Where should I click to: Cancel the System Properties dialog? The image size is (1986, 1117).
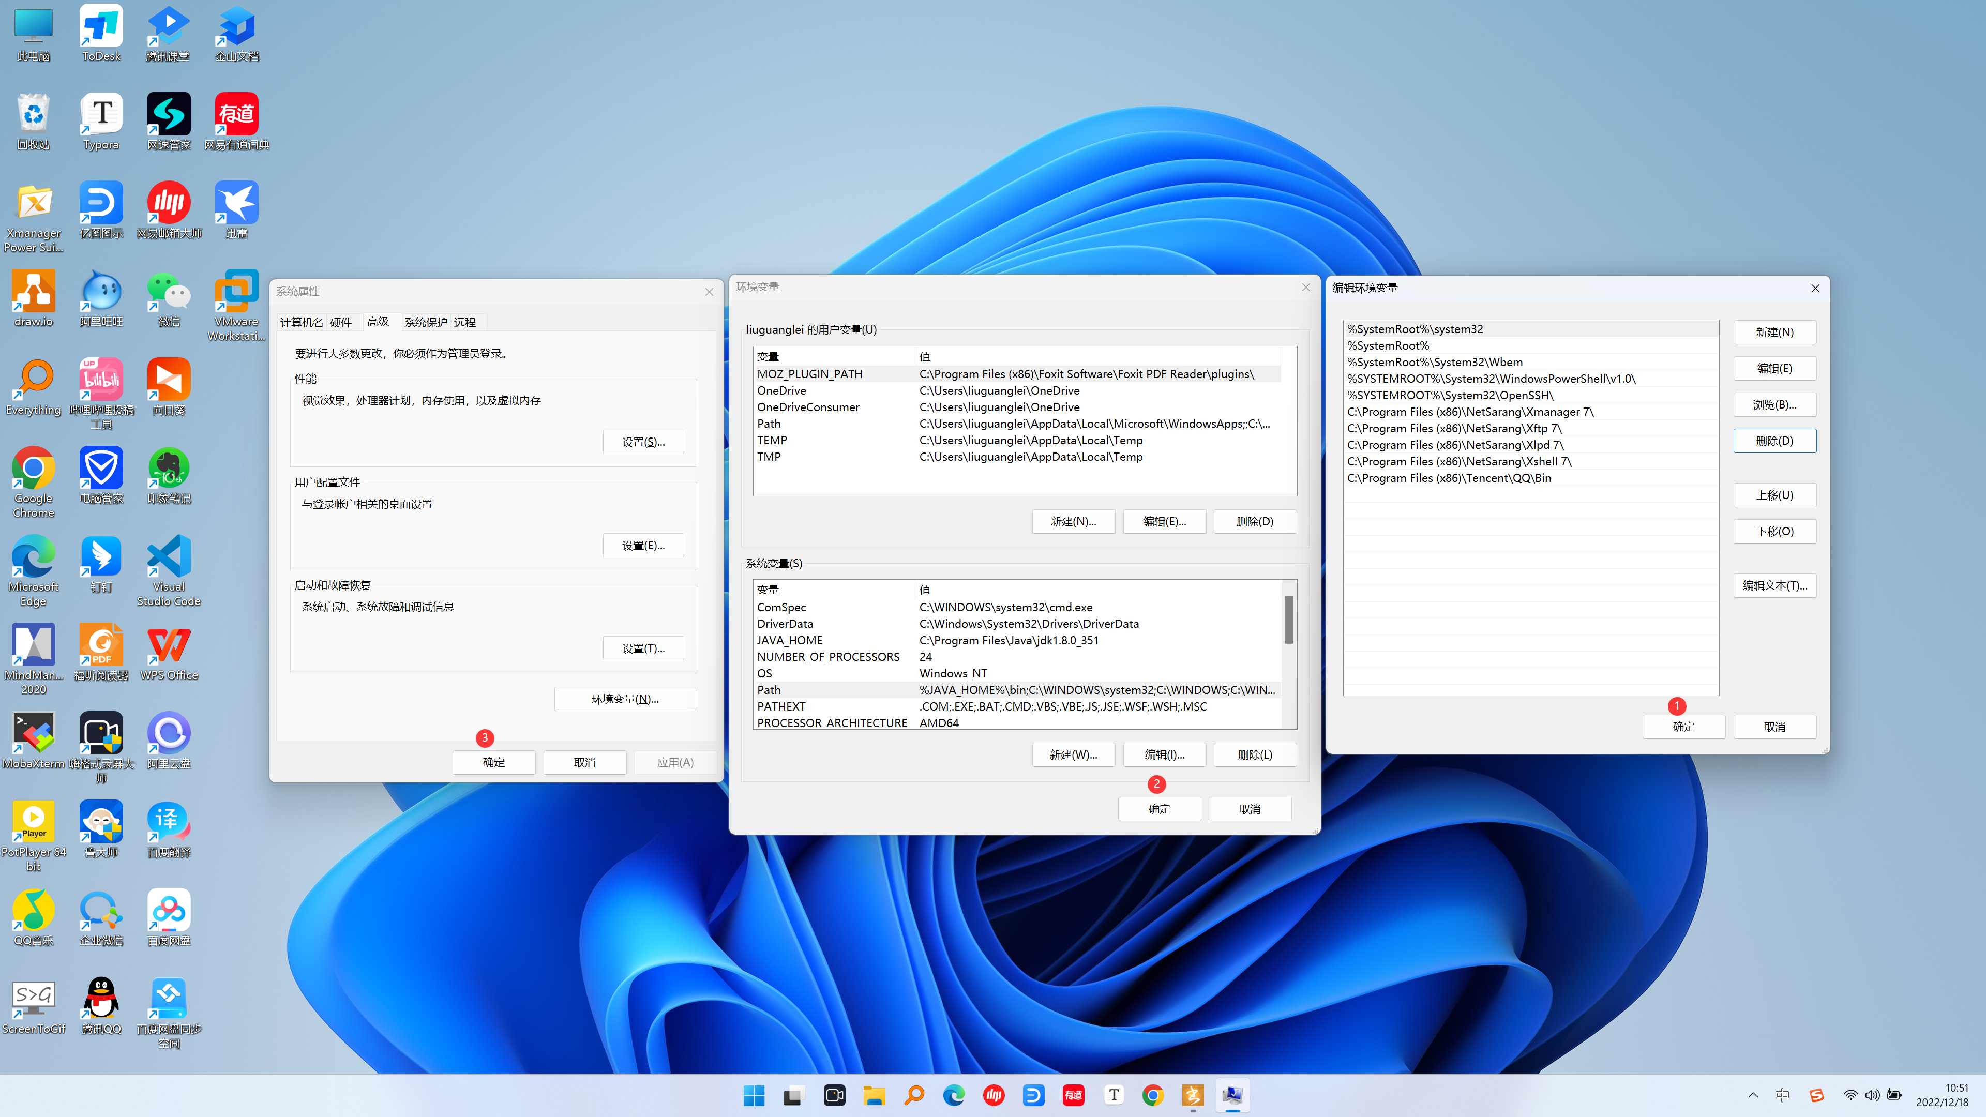coord(584,762)
